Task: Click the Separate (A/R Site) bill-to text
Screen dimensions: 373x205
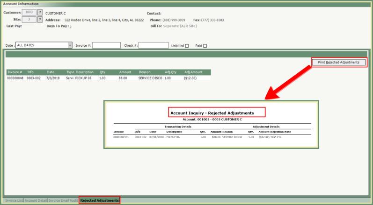Action: tap(180, 26)
